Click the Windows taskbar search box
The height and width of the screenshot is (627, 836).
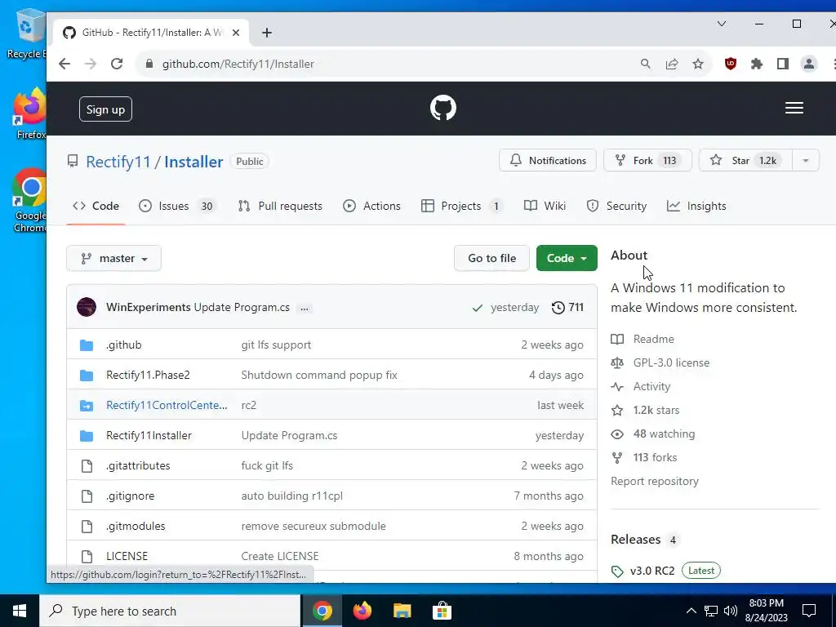pyautogui.click(x=170, y=611)
